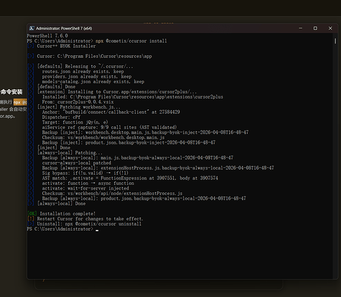The height and width of the screenshot is (297, 341).
Task: Click 'Uninstall: npx @cometix/ccursor uninstall' line
Action: coord(89,224)
